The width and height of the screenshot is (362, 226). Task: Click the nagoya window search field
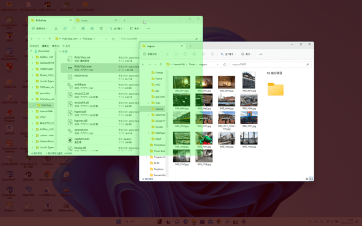270,64
